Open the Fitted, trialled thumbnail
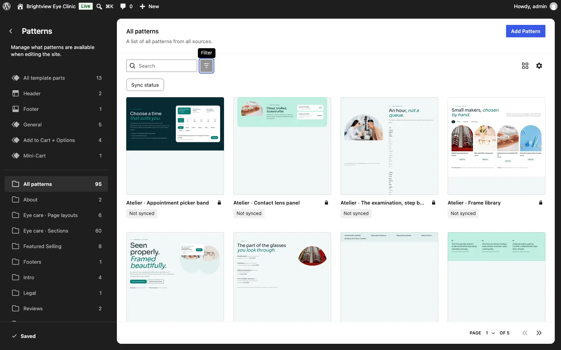Viewport: 561px width, 350px height. tap(282, 146)
